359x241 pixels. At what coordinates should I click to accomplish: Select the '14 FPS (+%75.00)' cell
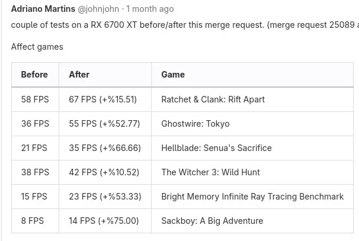coord(104,221)
